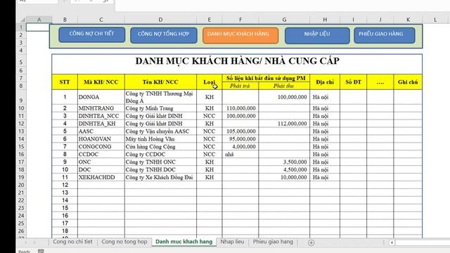The image size is (450, 253).
Task: Select column G header
Action: (284, 20)
